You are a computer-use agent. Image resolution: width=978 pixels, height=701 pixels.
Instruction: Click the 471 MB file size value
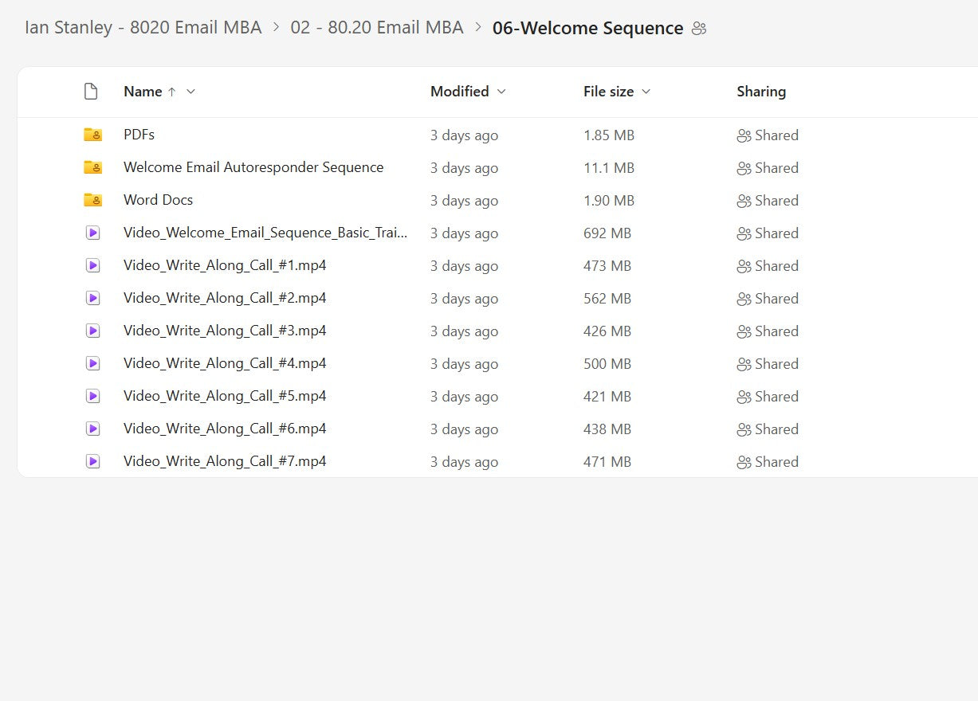[x=607, y=462]
